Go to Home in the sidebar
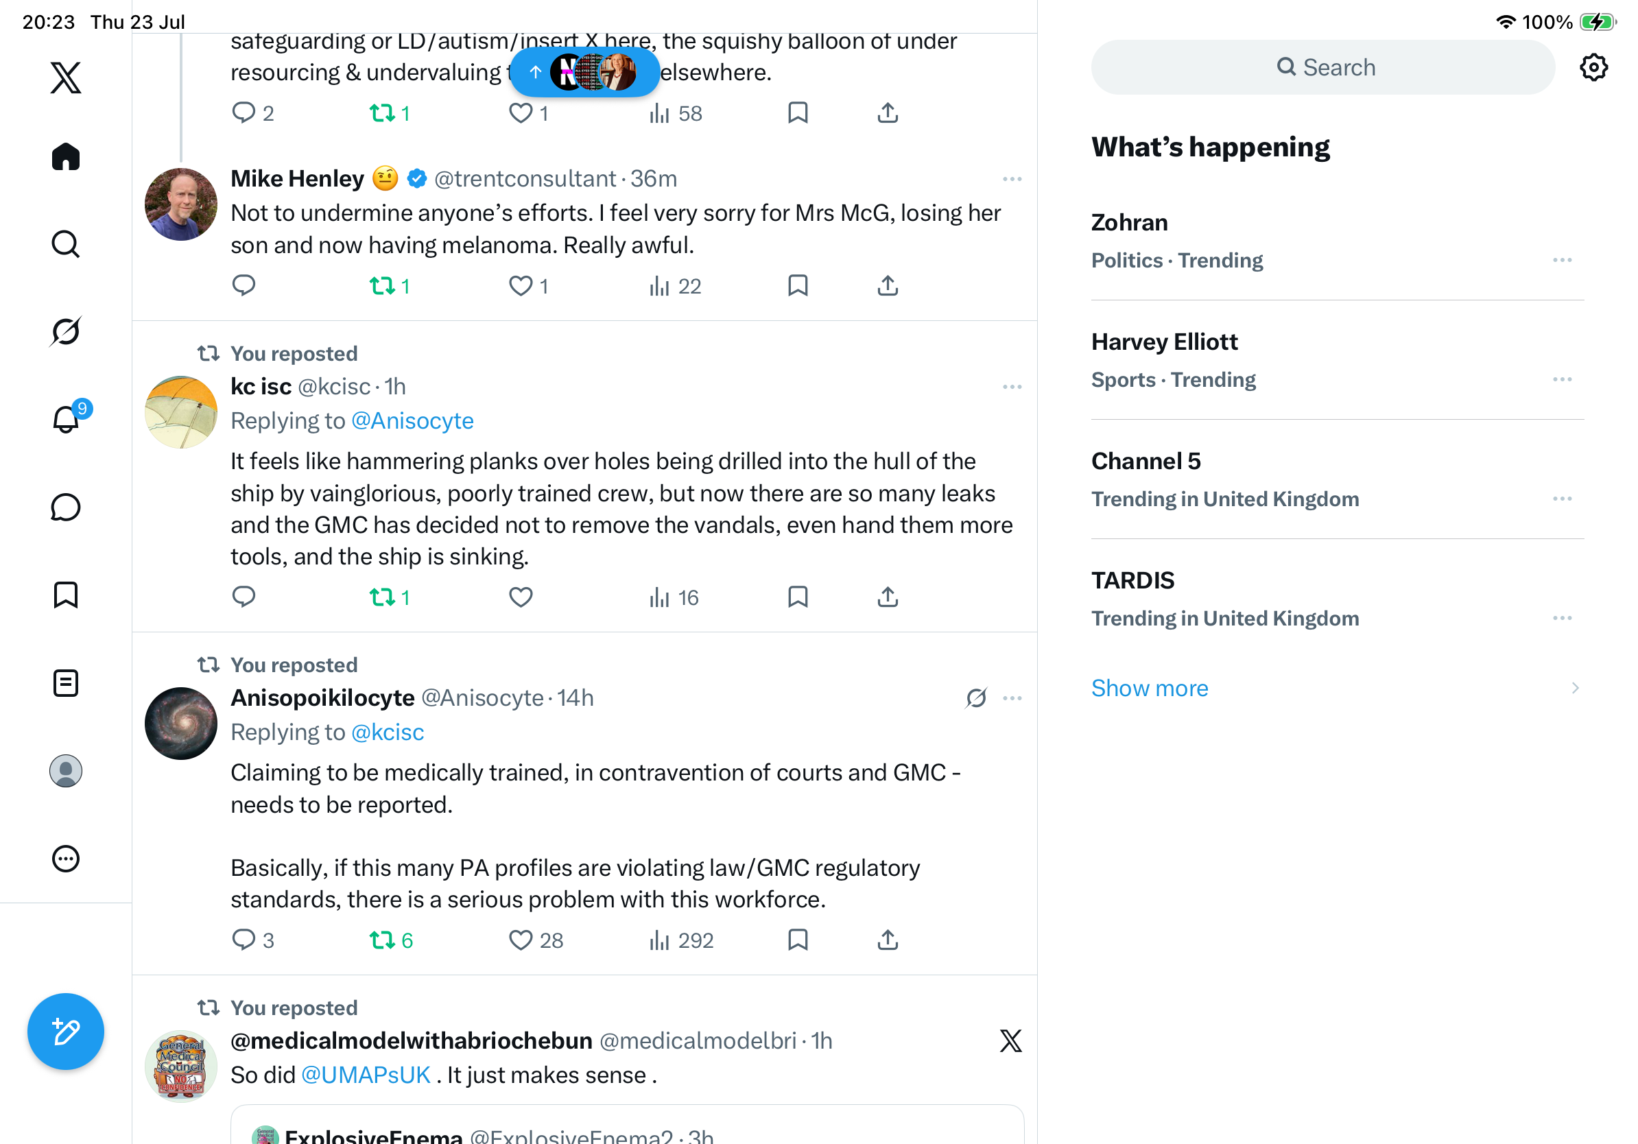Image resolution: width=1638 pixels, height=1144 pixels. (66, 156)
